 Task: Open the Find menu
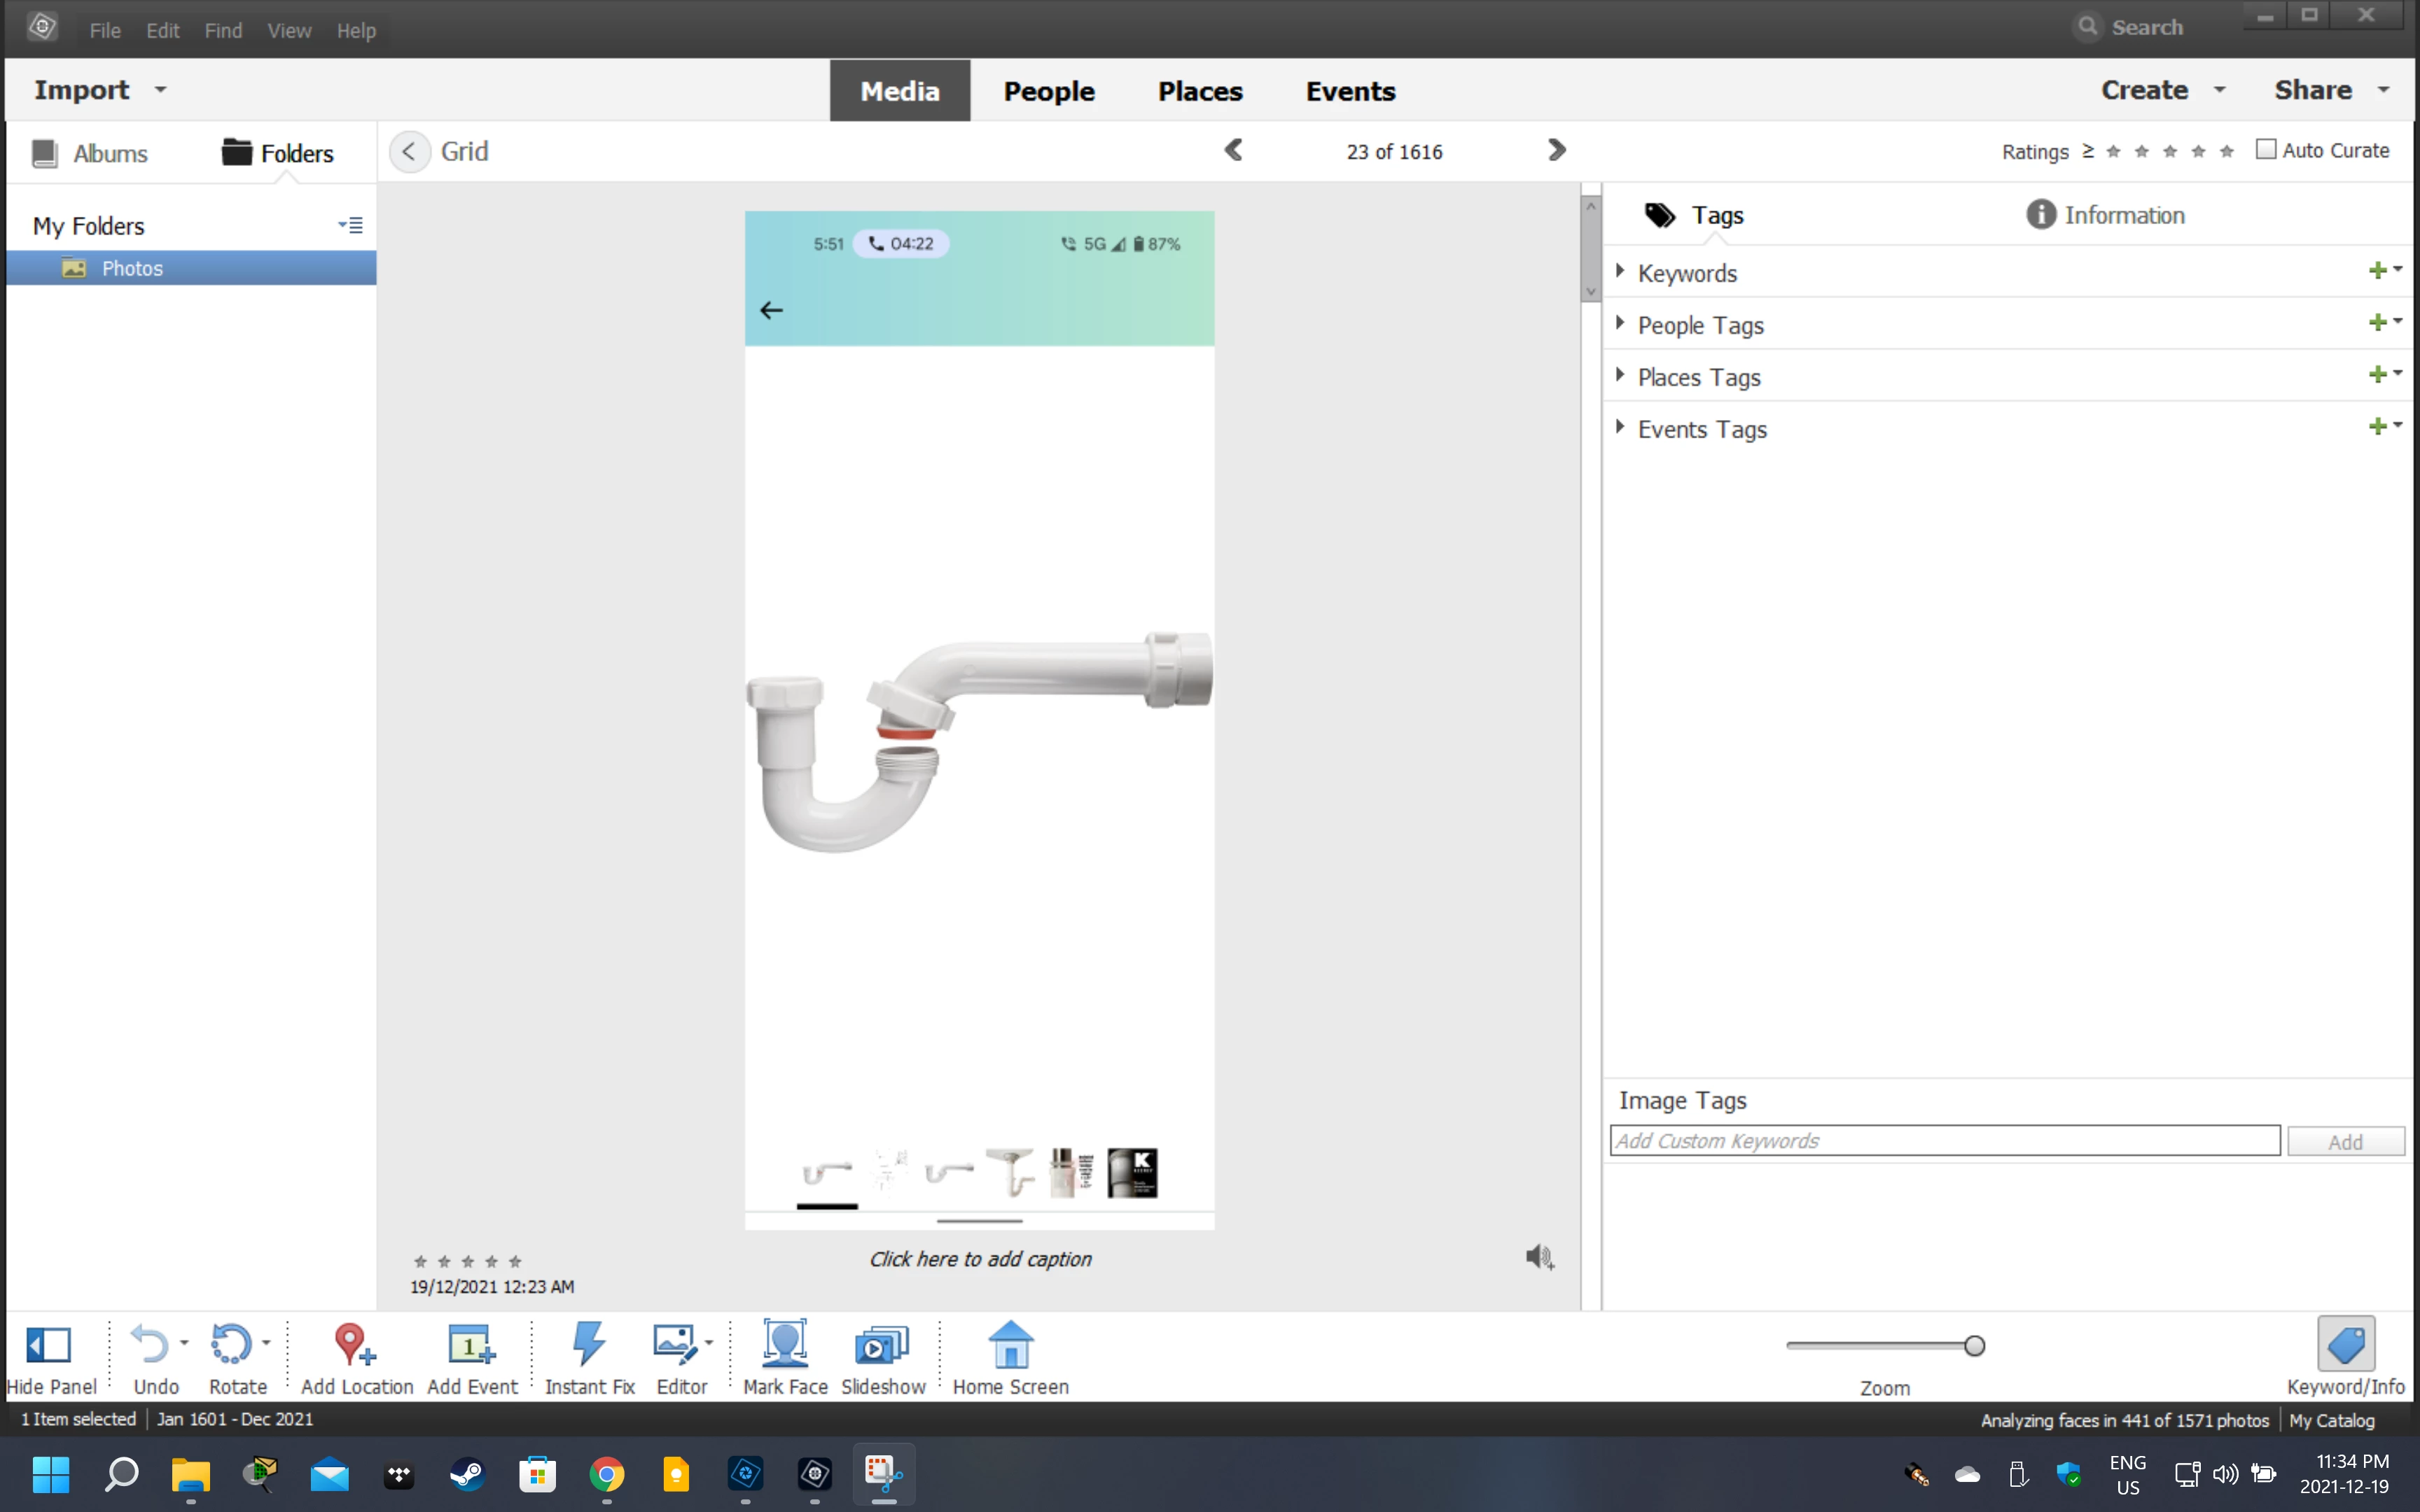pos(223,30)
